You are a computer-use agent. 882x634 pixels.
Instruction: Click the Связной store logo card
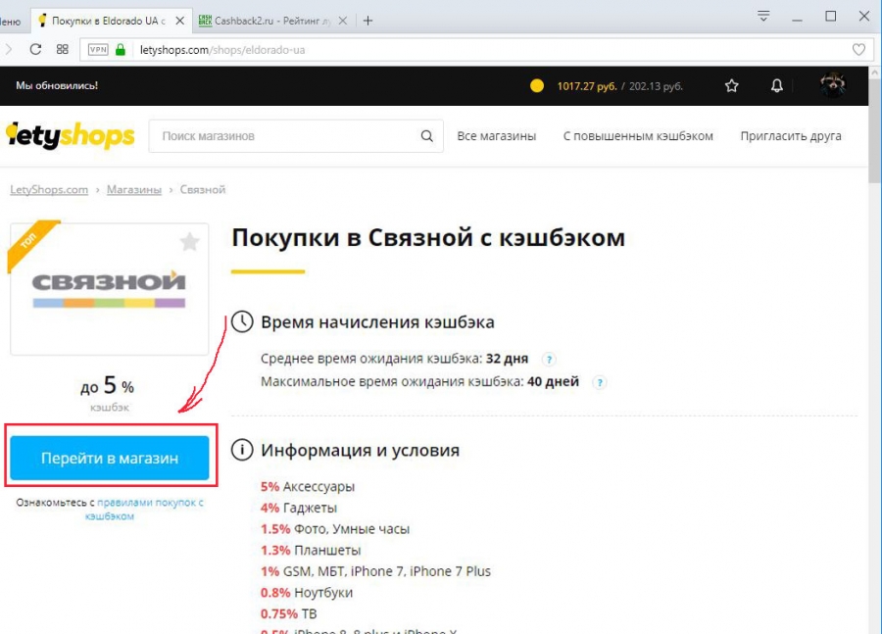tap(109, 289)
